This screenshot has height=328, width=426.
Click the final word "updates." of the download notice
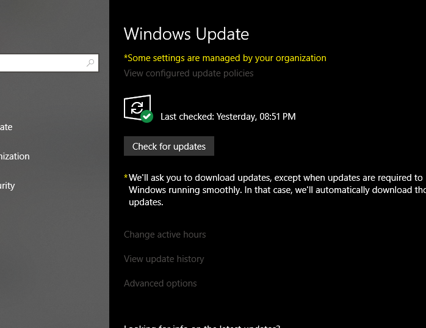[x=146, y=202]
